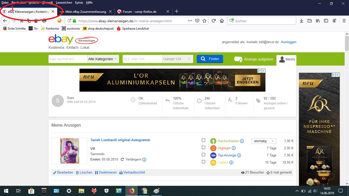Open the Datei menu
Viewport: 349px width, 196px height.
(5, 3)
